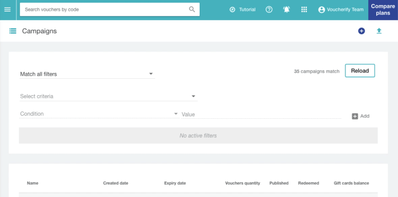Open the hamburger navigation menu
This screenshot has width=398, height=197.
tap(7, 9)
